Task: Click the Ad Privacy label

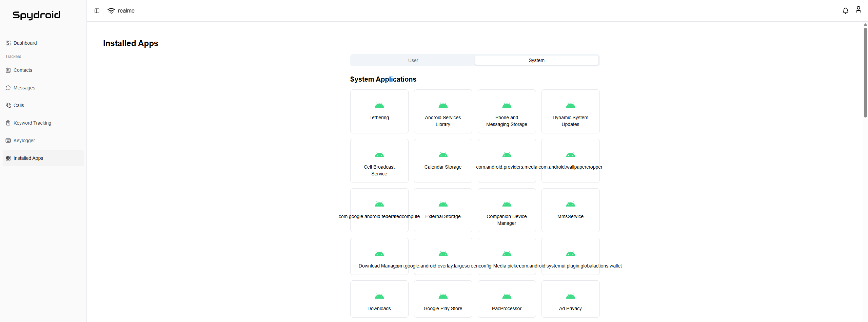Action: [570, 308]
